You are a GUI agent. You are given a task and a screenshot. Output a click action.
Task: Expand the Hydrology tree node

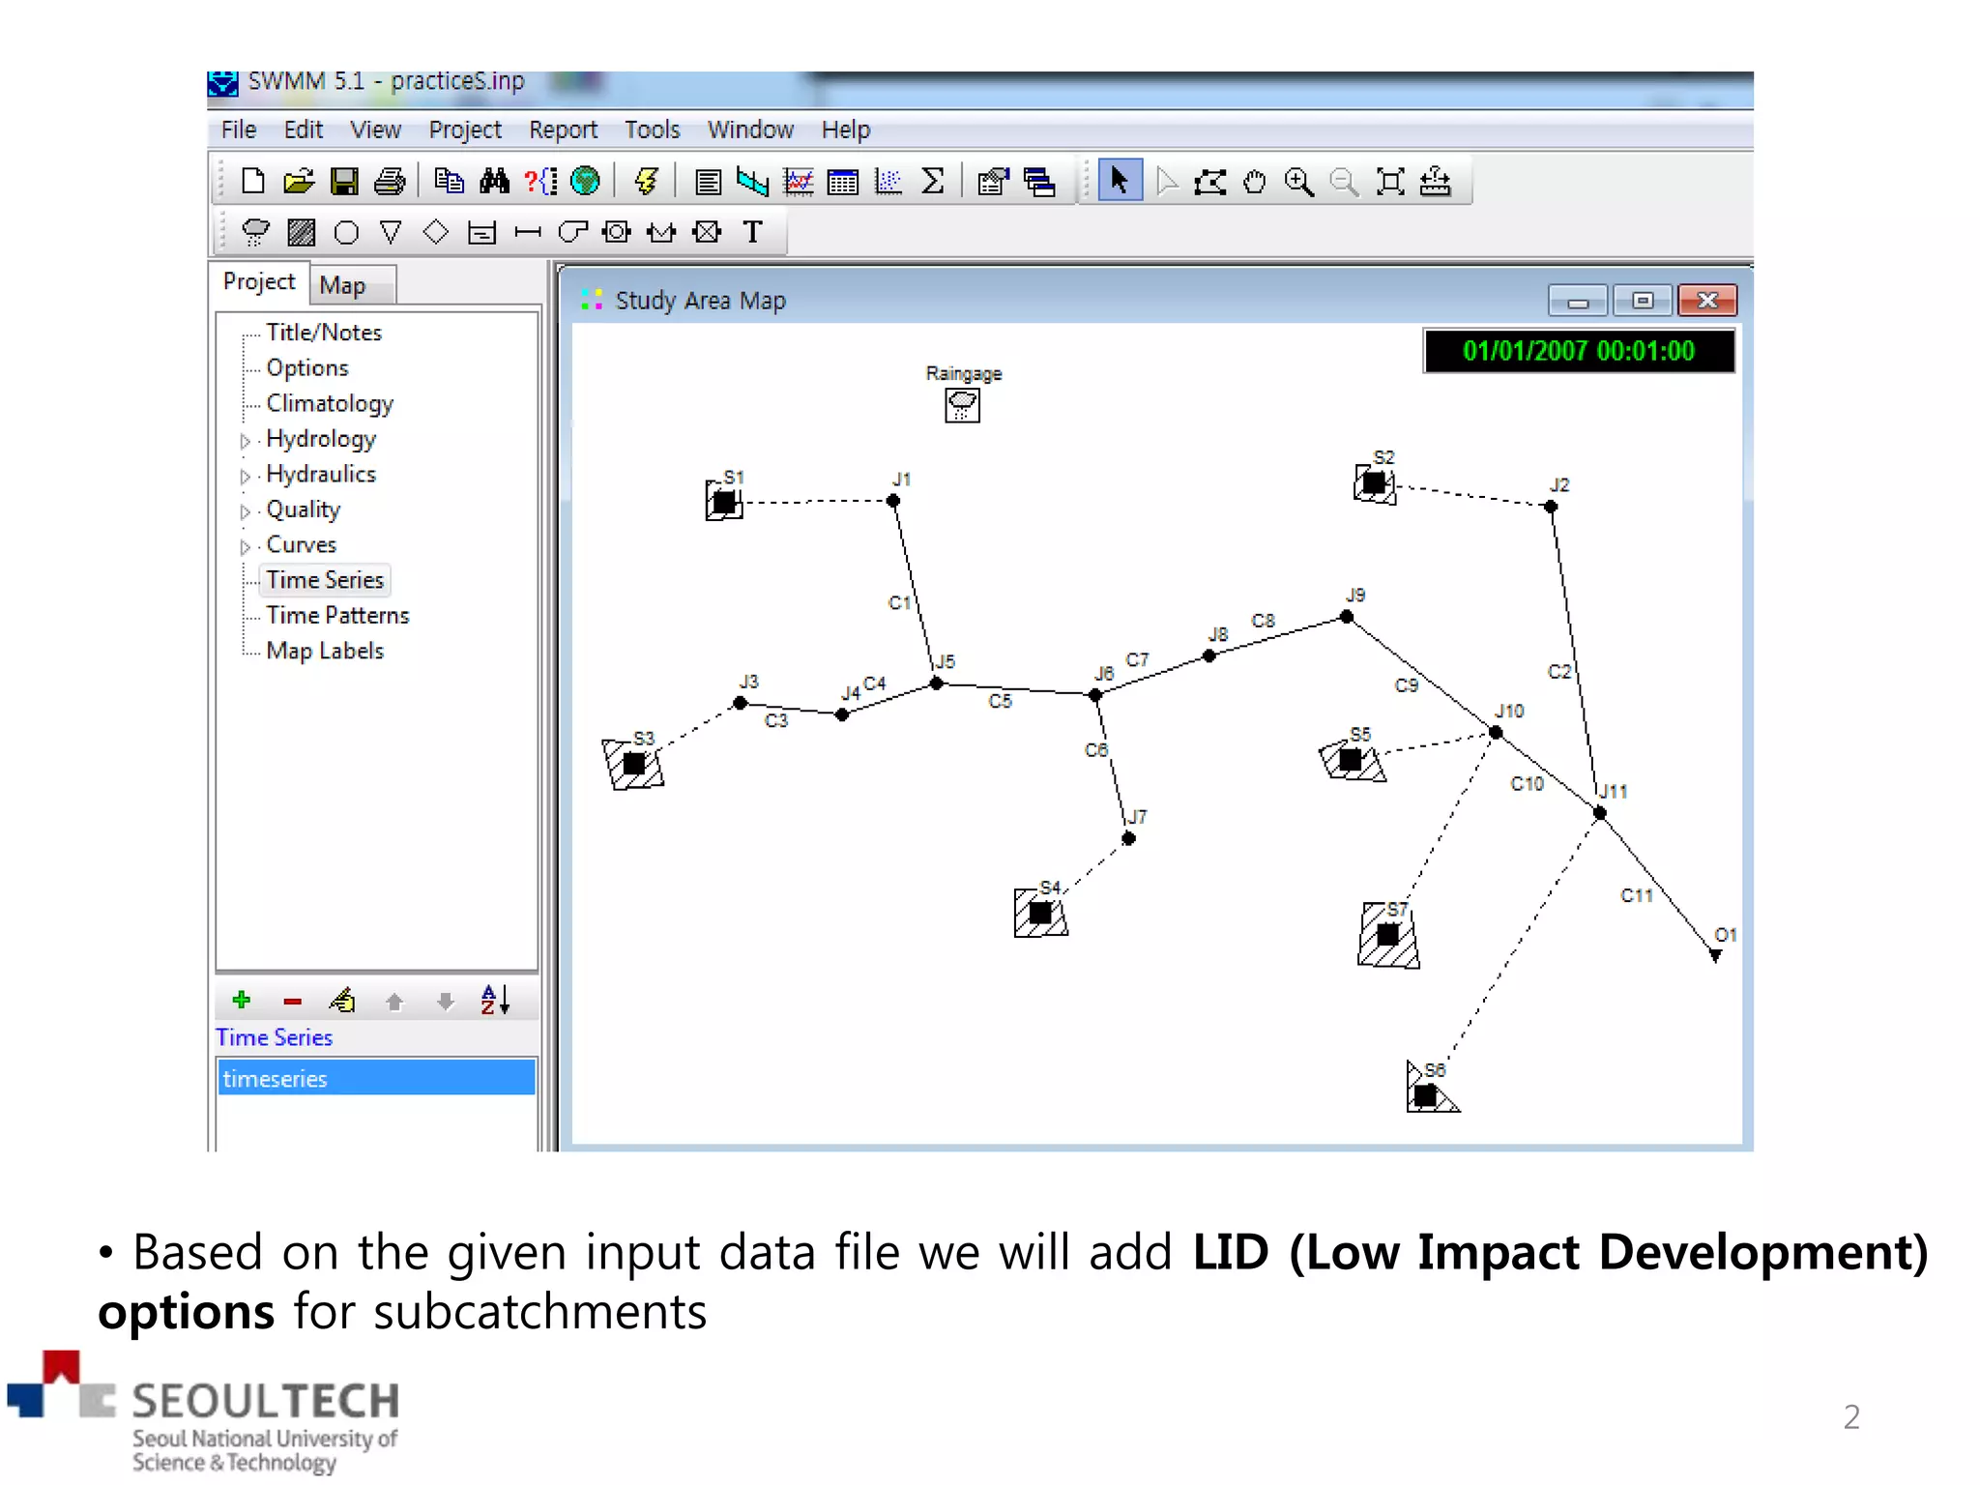click(x=245, y=441)
